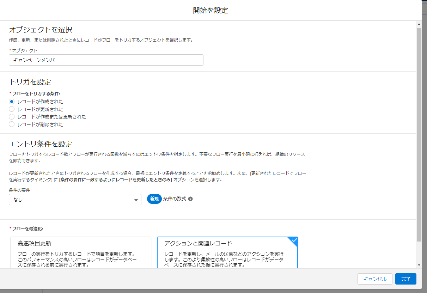
Task: Cancel the dialog via キャンセル
Action: pyautogui.click(x=375, y=279)
